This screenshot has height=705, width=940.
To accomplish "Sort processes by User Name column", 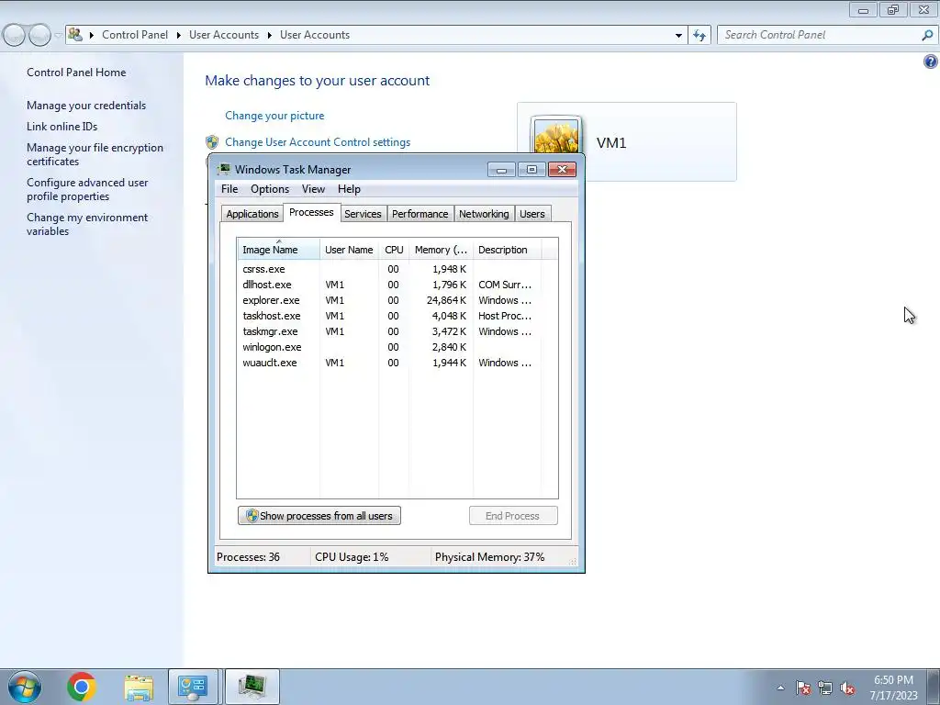I will tap(349, 250).
